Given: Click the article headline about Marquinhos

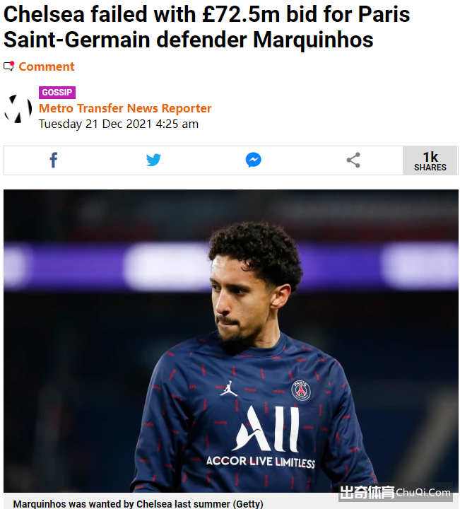Looking at the screenshot, I should pos(206,27).
